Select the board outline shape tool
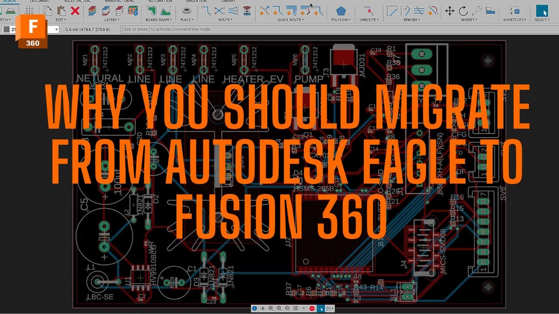 point(152,11)
